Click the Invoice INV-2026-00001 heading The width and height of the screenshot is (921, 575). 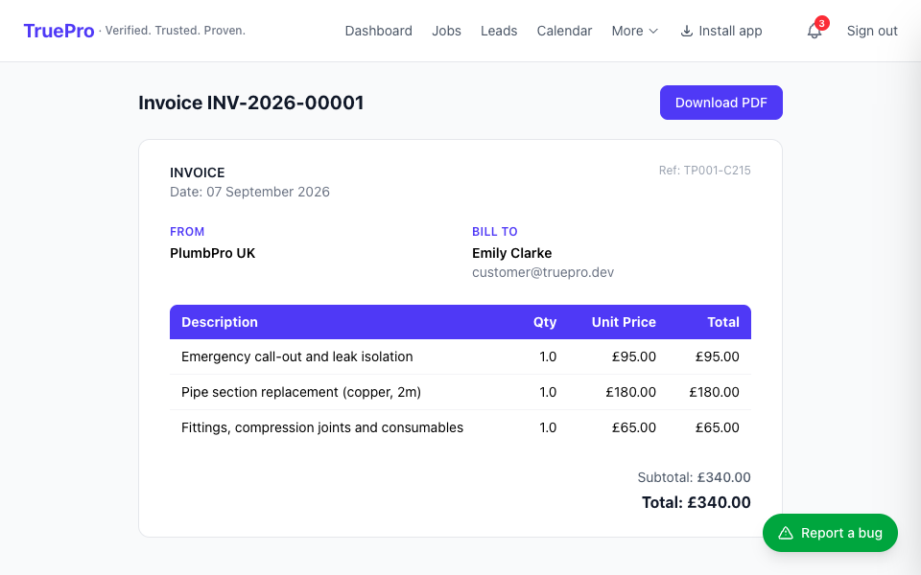pos(250,103)
